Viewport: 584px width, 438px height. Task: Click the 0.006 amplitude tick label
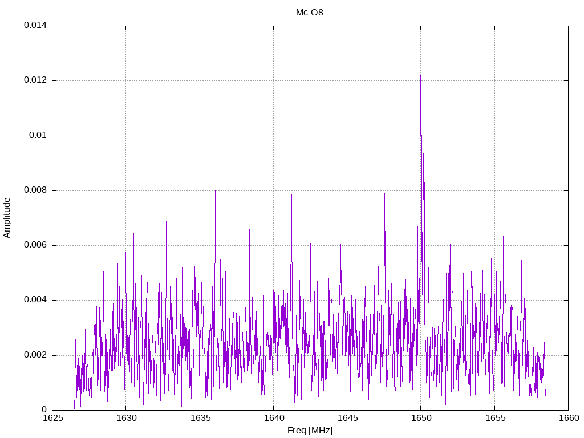(35, 245)
